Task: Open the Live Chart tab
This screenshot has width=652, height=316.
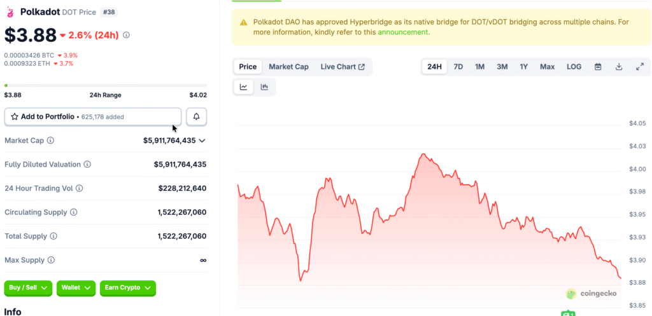Action: pyautogui.click(x=343, y=66)
